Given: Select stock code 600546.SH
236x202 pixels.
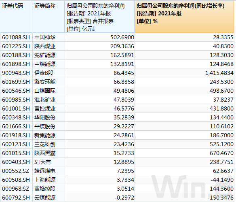Looking at the screenshot, I should click(x=16, y=91).
